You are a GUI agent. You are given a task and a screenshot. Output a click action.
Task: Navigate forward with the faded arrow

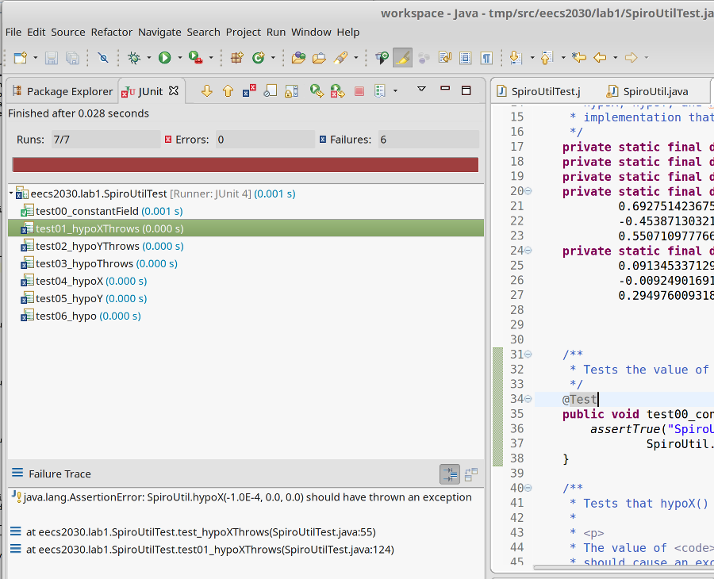click(x=631, y=58)
